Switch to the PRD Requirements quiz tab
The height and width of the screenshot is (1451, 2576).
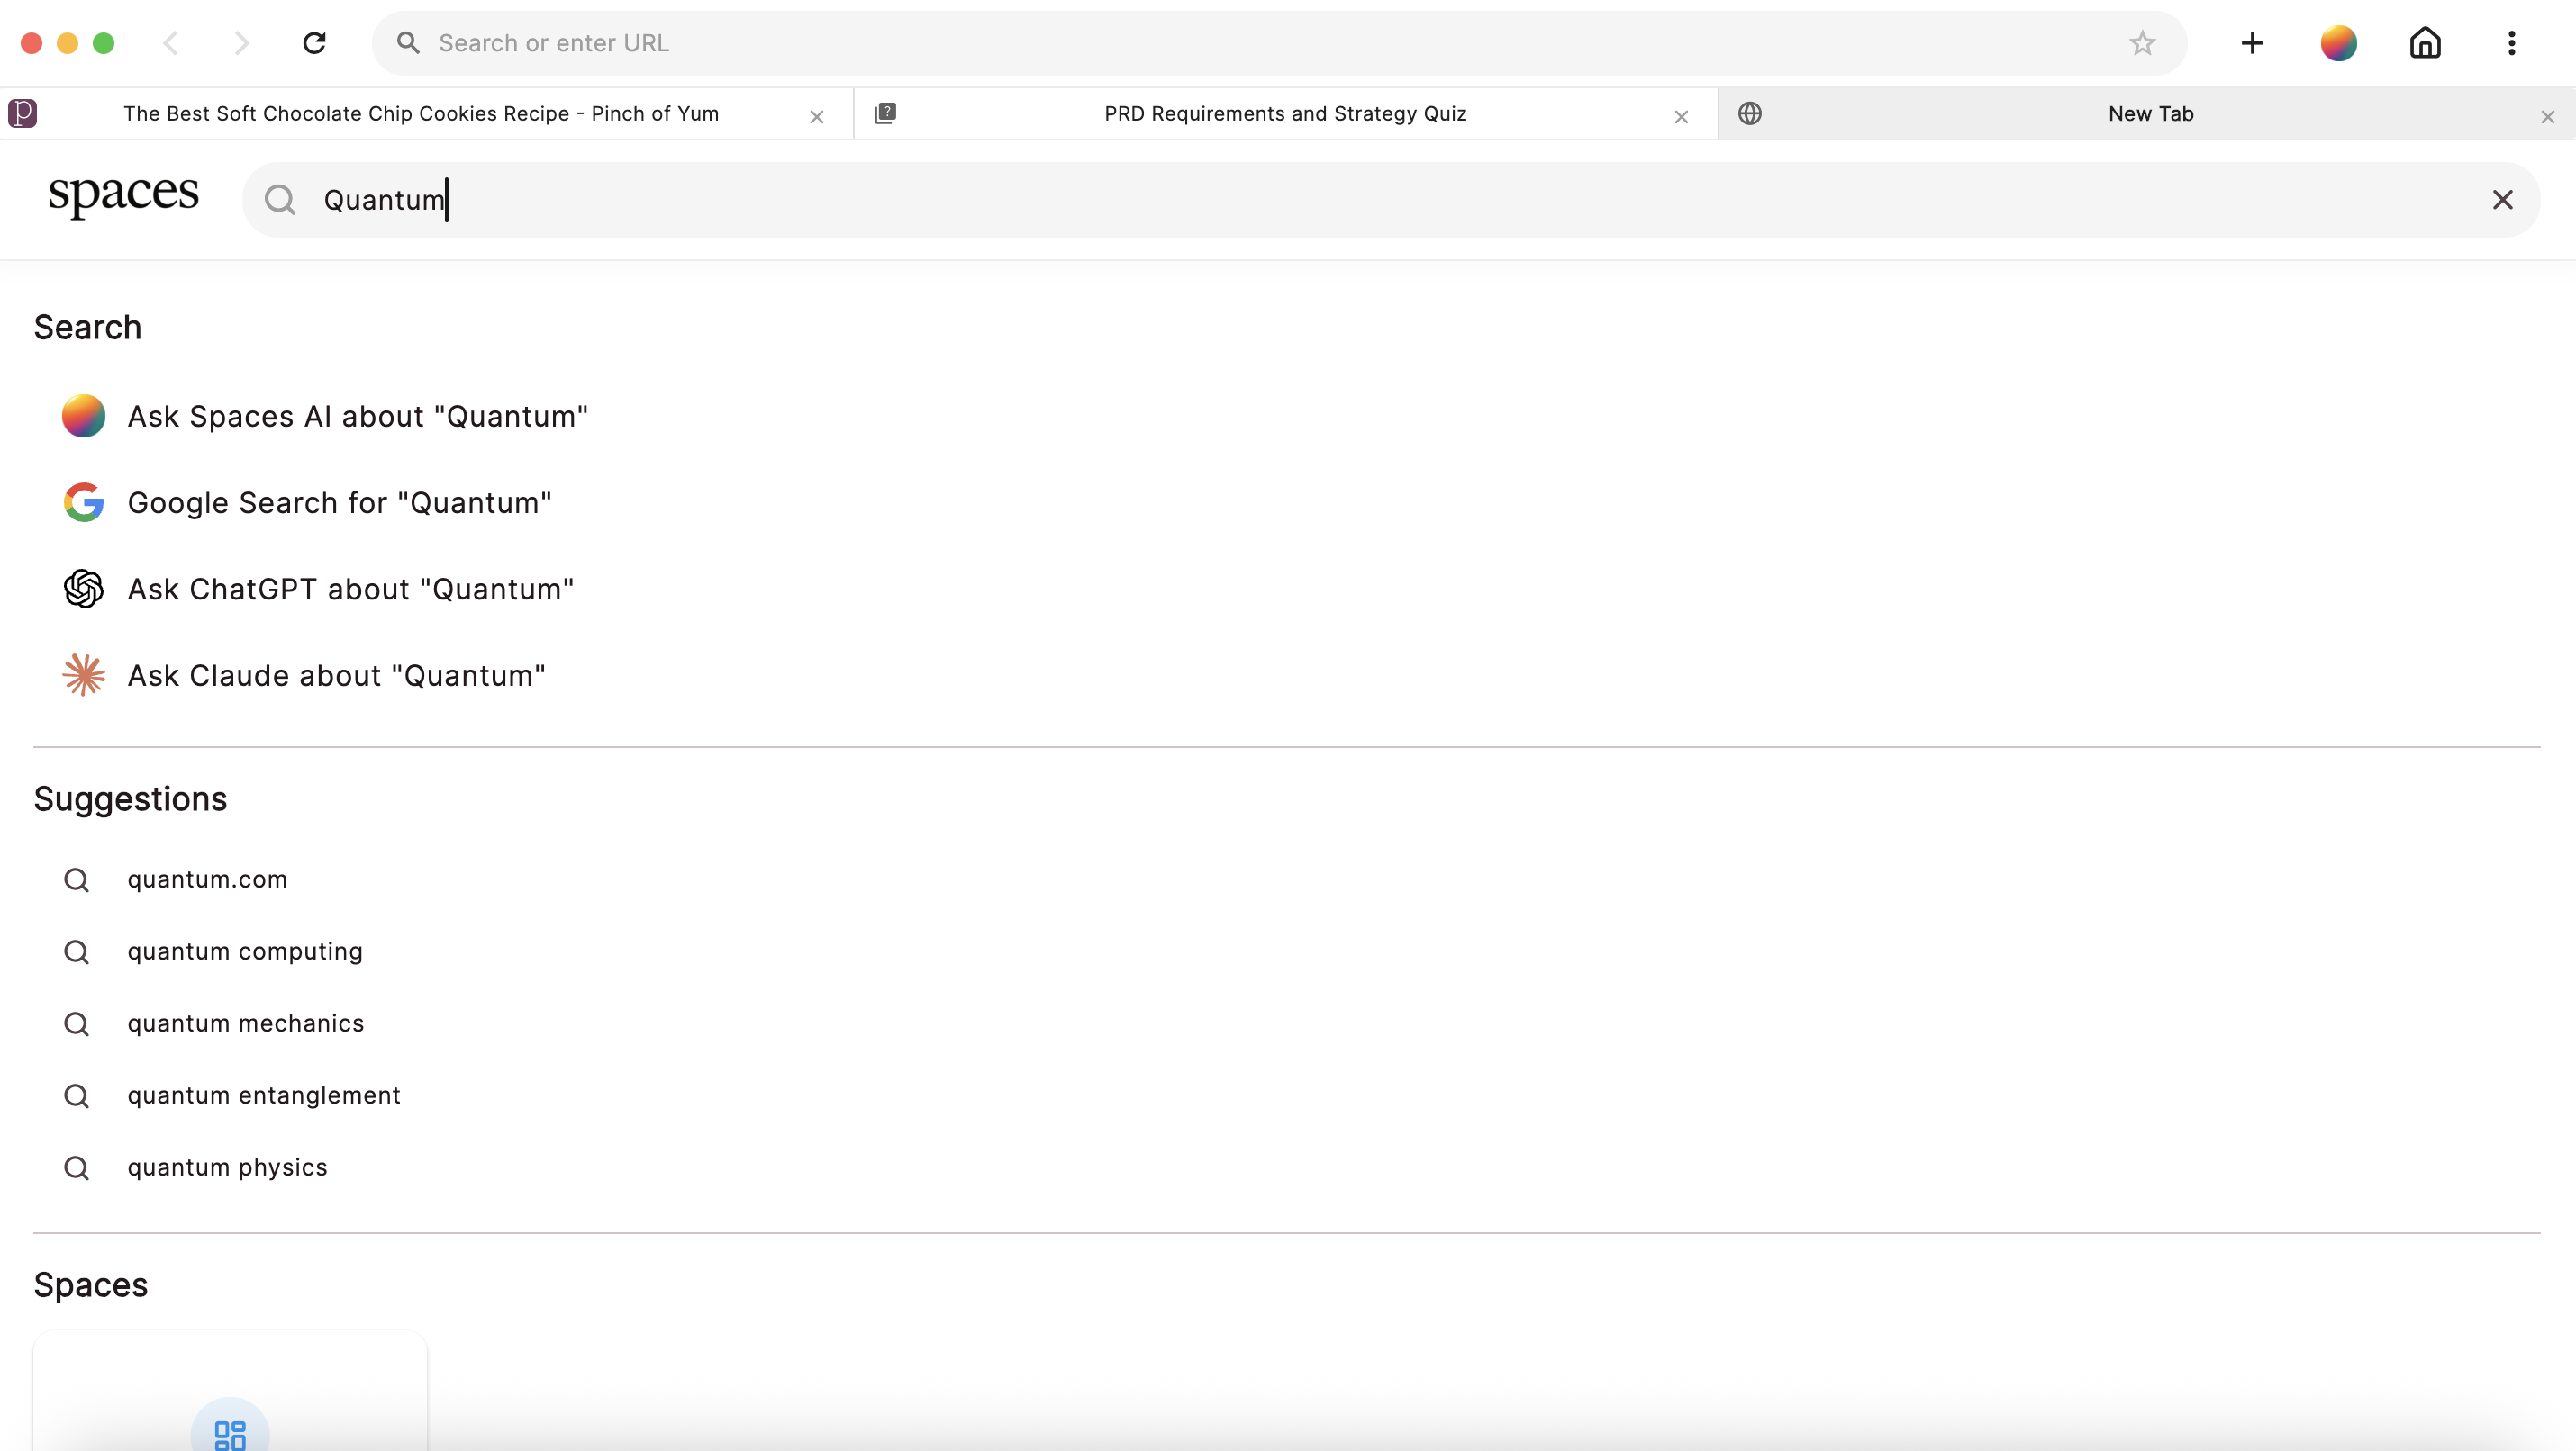click(x=1284, y=113)
